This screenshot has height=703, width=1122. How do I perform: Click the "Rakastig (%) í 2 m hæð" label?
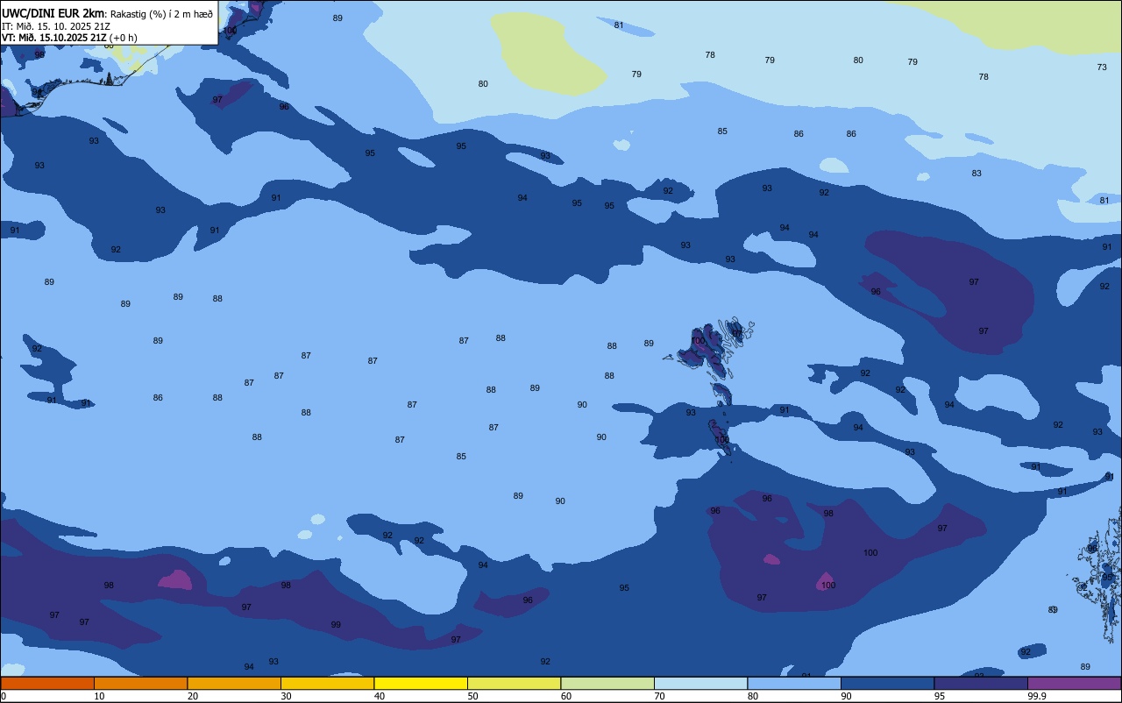[161, 14]
